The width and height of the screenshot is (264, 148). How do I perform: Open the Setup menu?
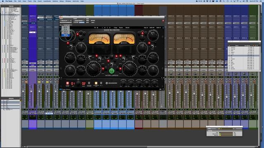(61, 1)
